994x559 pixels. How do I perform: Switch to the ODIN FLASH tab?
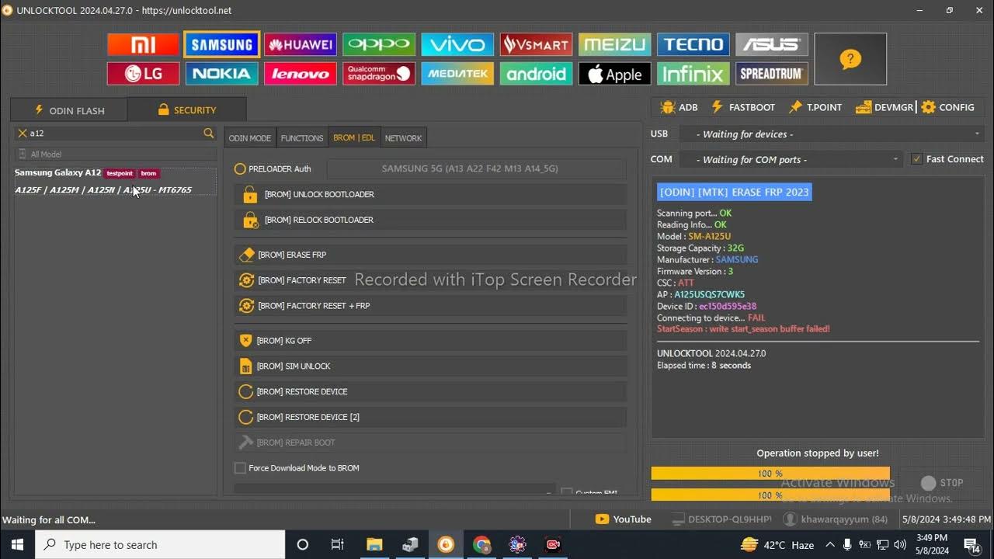tap(69, 110)
